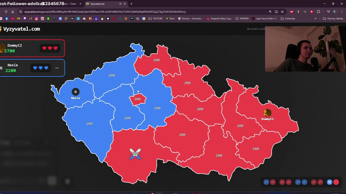Click DommyCZ's score 2700
Viewport: 346px width, 194px height.
tap(9, 51)
